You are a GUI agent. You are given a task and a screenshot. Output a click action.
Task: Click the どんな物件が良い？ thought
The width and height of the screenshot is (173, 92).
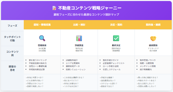tap(35, 80)
